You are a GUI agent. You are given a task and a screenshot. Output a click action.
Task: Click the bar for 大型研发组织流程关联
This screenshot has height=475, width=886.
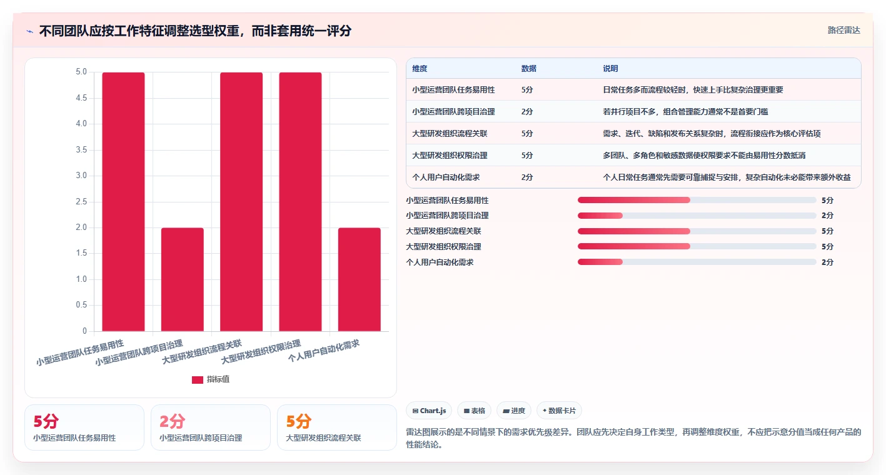241,202
